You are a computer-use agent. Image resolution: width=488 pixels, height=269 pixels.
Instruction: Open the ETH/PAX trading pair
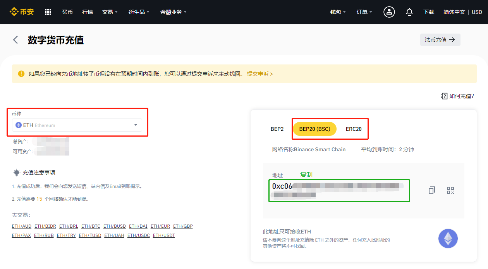[22, 235]
